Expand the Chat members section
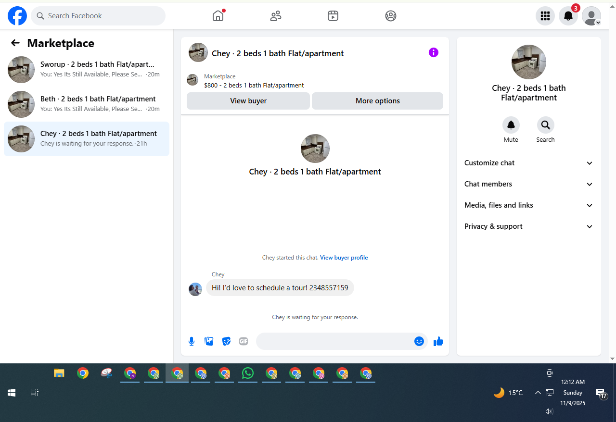This screenshot has width=616, height=422. pyautogui.click(x=529, y=184)
